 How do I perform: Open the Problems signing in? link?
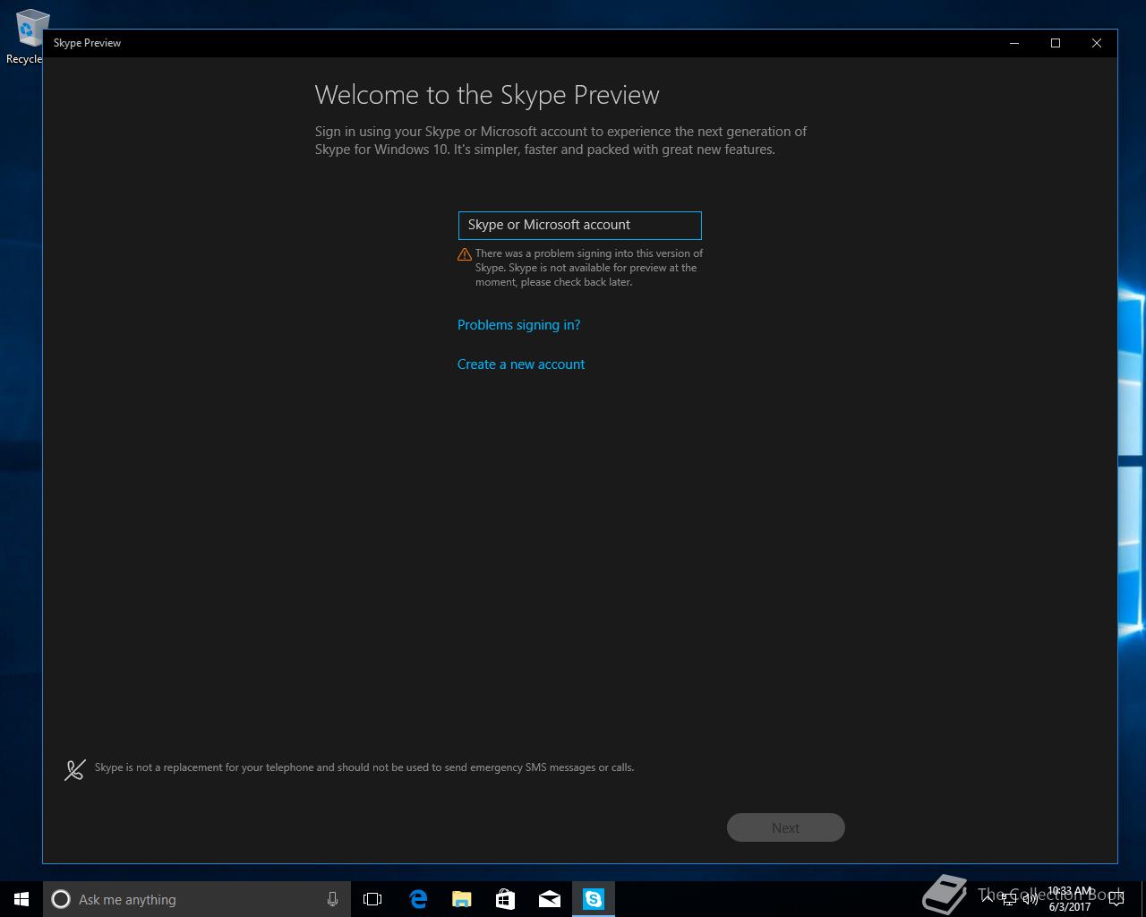point(518,325)
